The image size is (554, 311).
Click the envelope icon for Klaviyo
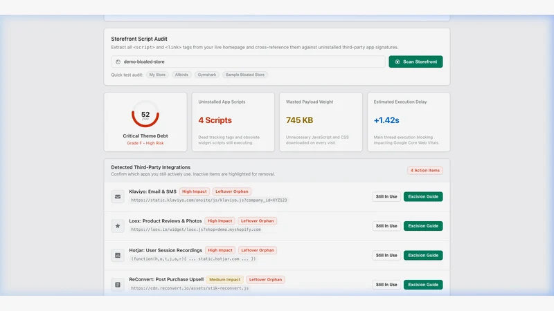click(x=118, y=197)
